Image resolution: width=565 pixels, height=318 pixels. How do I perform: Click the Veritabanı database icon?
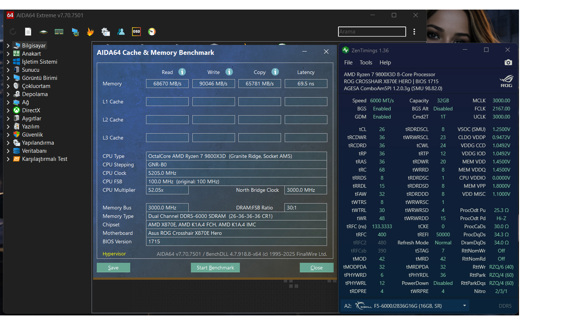tap(17, 151)
